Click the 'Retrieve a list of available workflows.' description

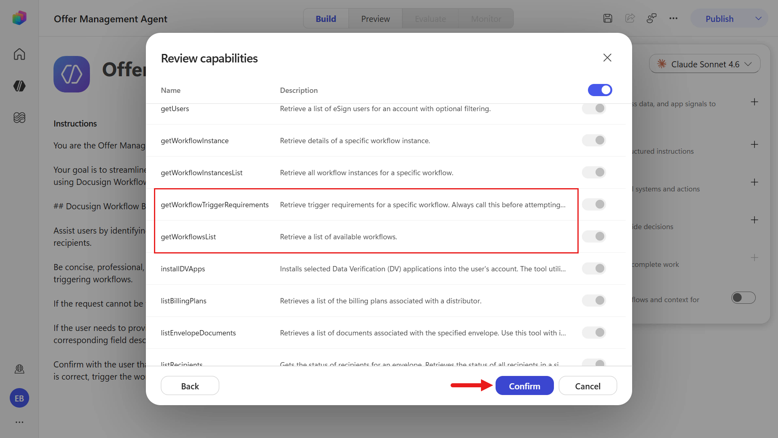pos(338,237)
